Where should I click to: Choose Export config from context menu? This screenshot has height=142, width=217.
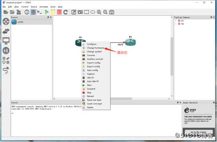click(96, 67)
